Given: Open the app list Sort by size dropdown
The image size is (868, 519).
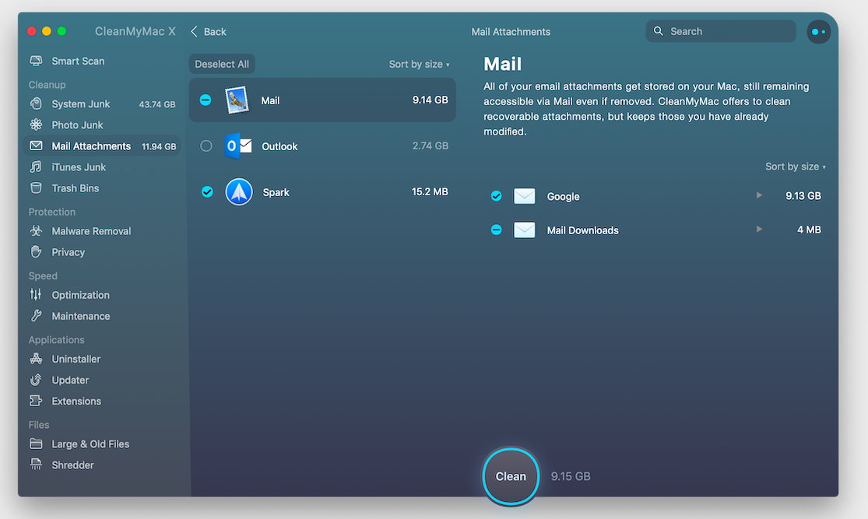Looking at the screenshot, I should (x=419, y=64).
